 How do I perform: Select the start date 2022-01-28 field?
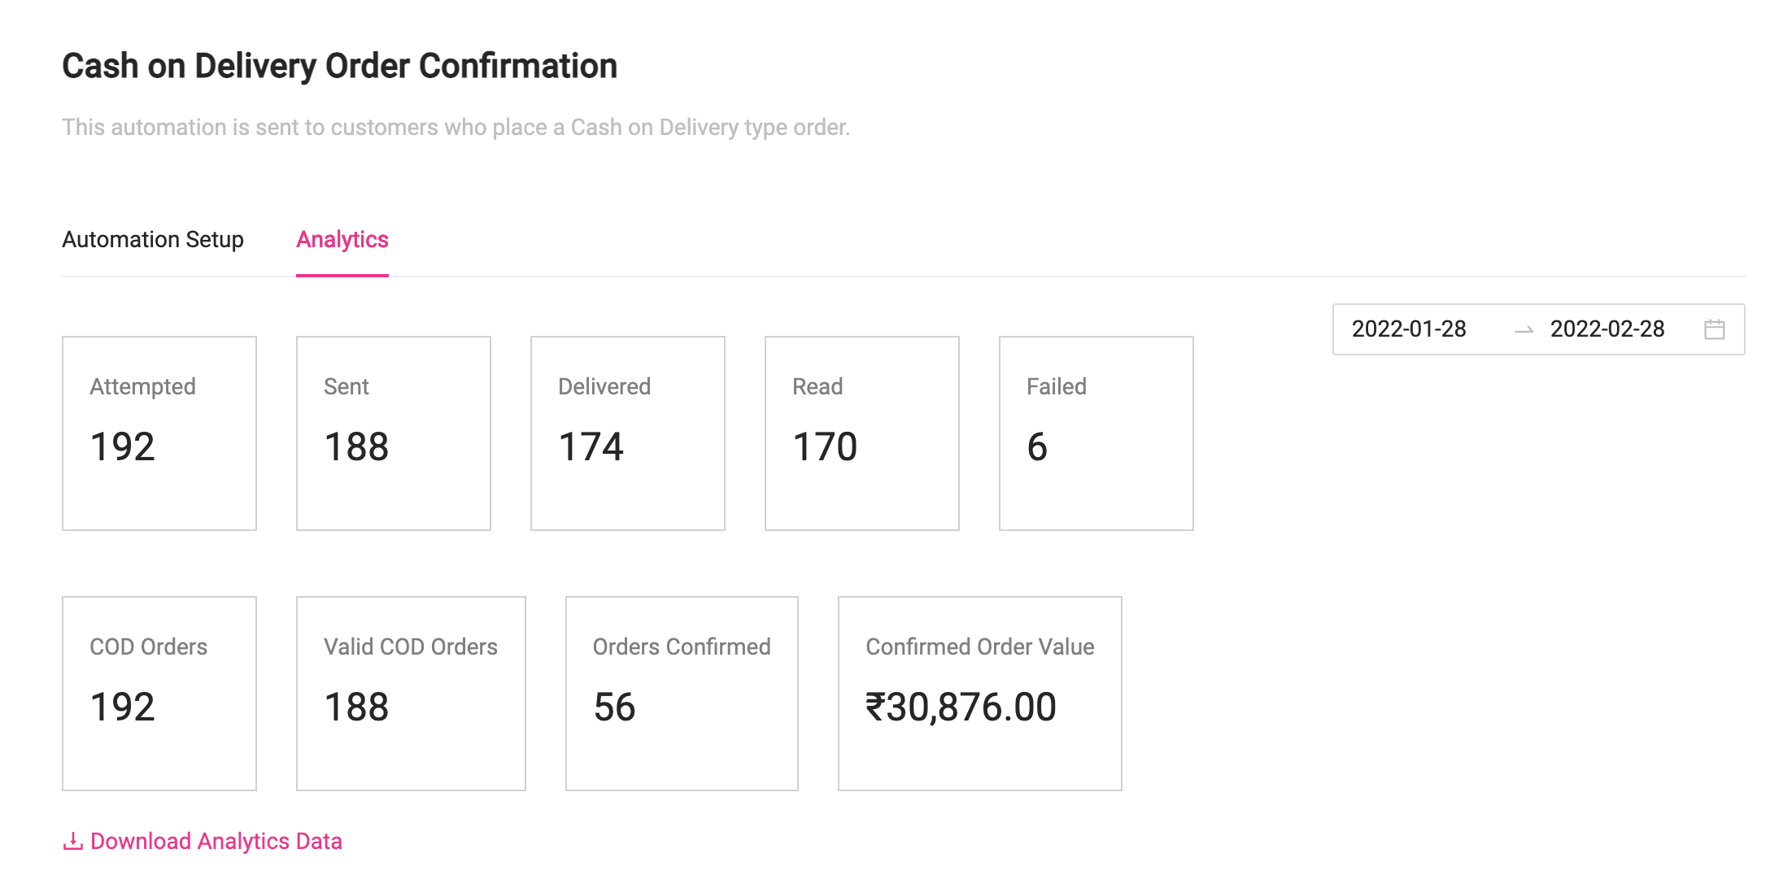point(1410,329)
